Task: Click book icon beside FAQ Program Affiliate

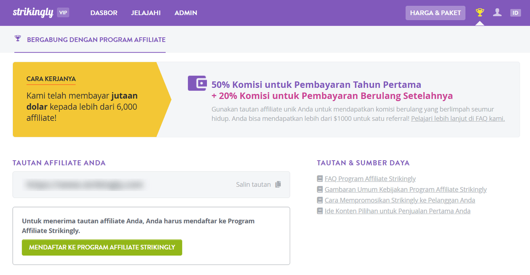Action: point(320,179)
